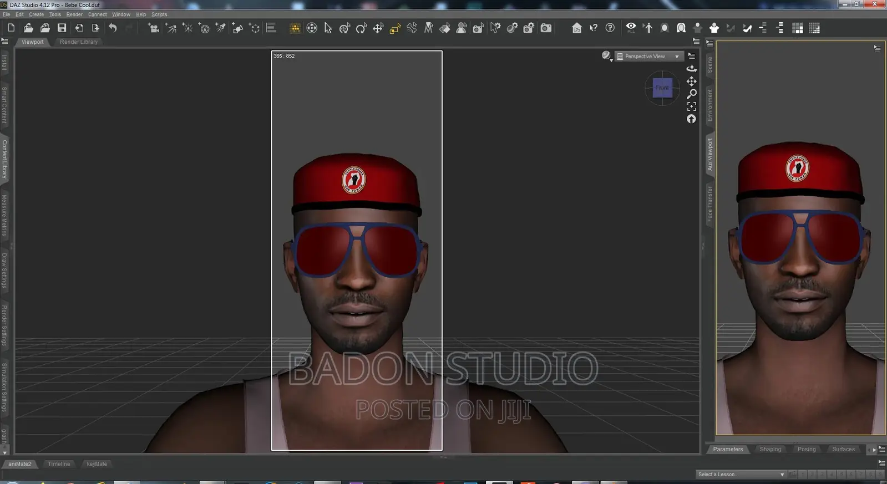
Task: Open the Face Transfer side tab
Action: pos(710,204)
